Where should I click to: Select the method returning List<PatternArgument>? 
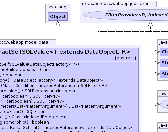[60, 106]
